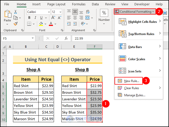Align text right
Image resolution: width=169 pixels, height=127 pixels.
pos(81,18)
